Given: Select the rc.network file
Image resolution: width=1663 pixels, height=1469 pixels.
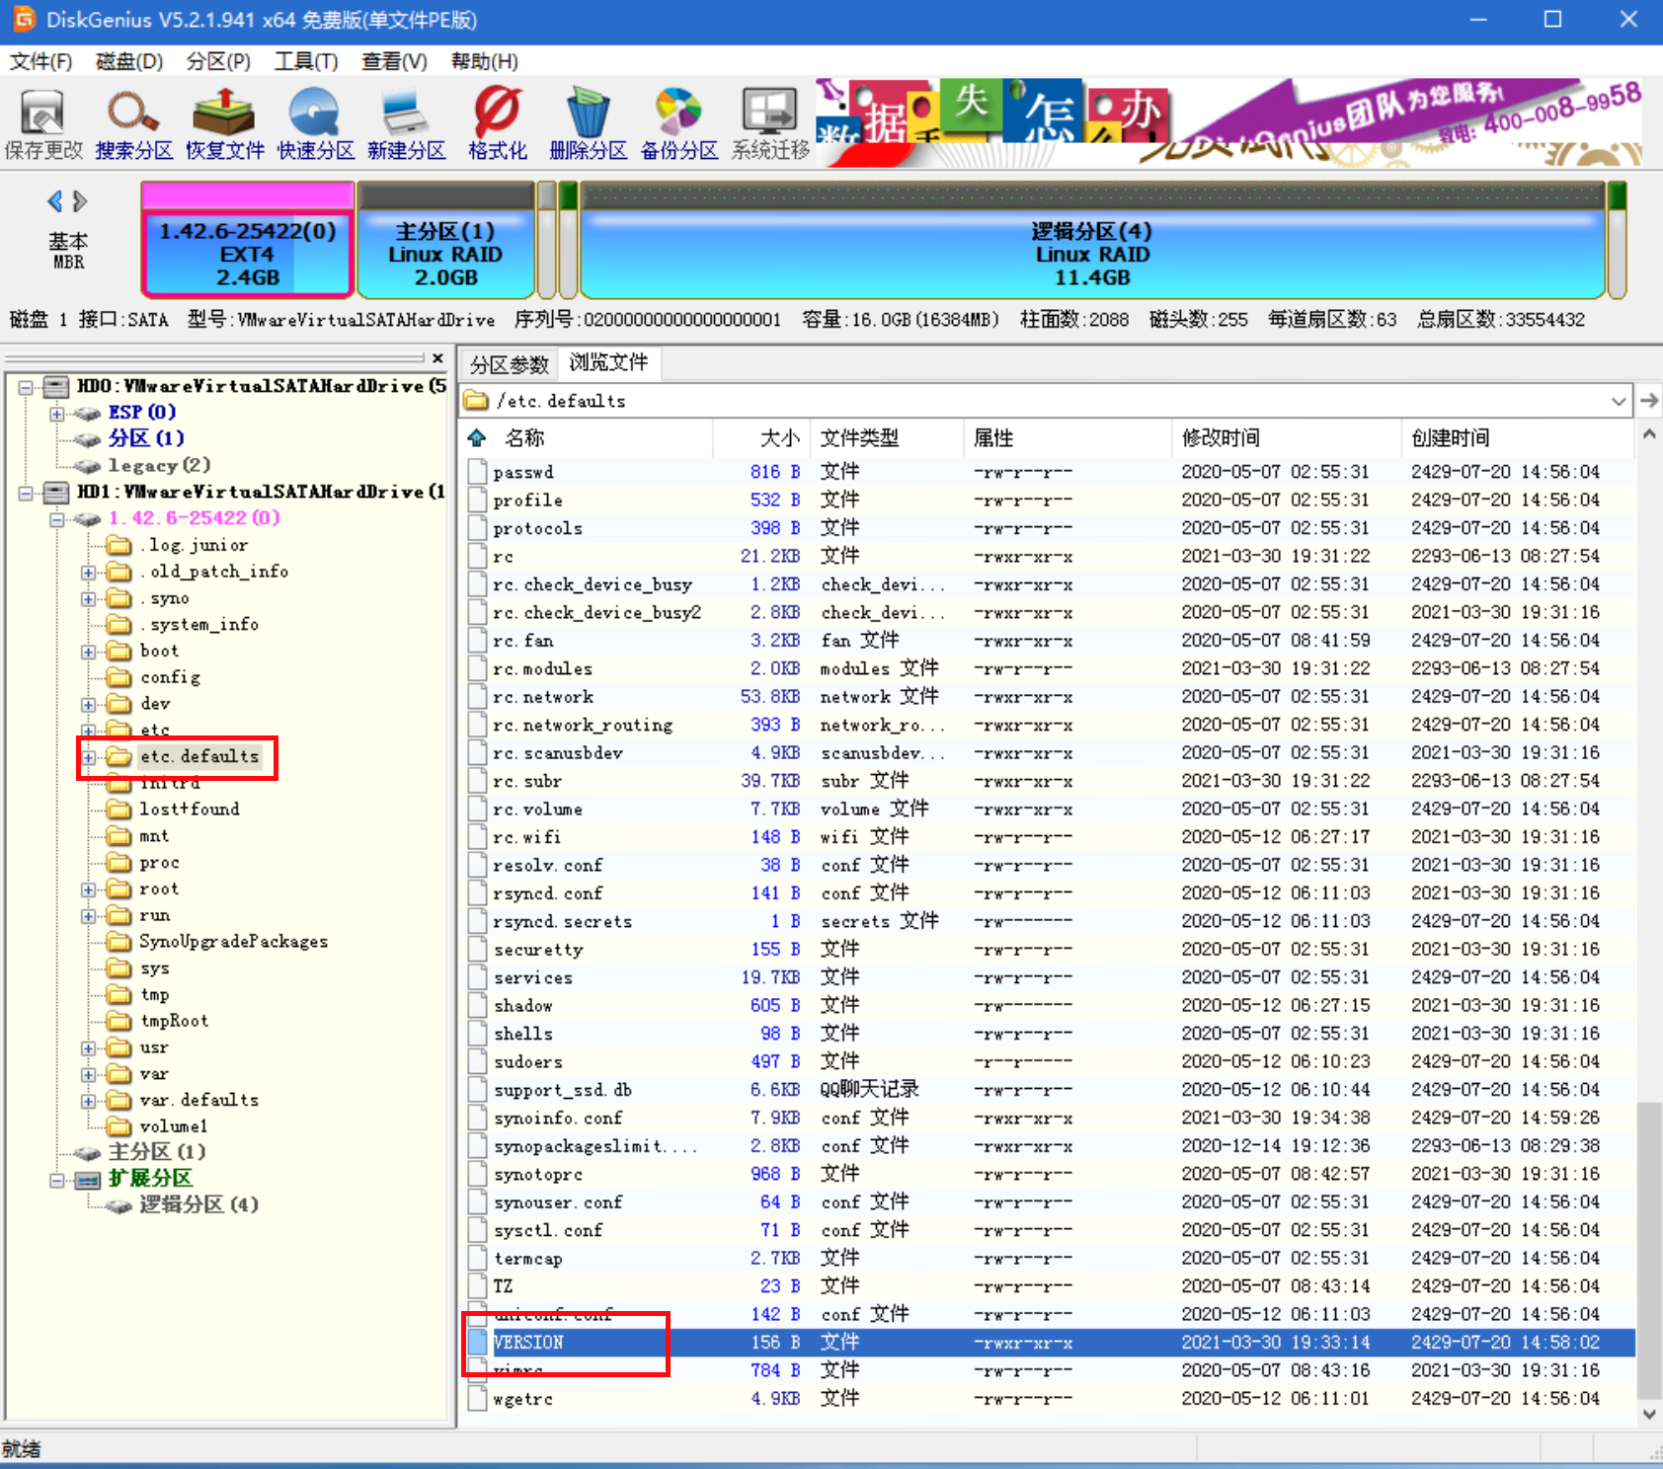Looking at the screenshot, I should click(542, 697).
